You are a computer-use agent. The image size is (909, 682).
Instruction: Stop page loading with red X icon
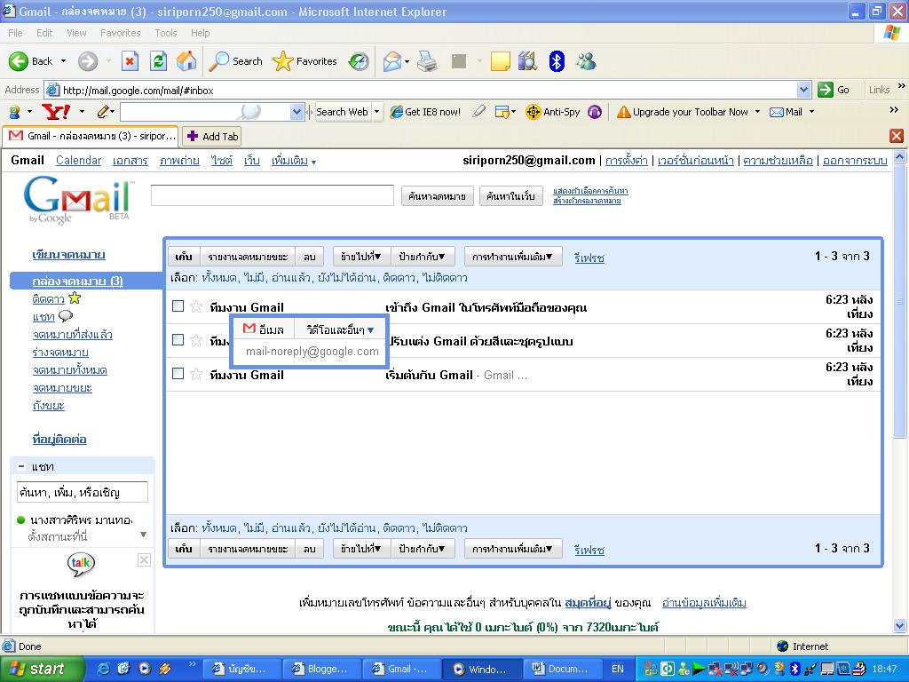(130, 61)
